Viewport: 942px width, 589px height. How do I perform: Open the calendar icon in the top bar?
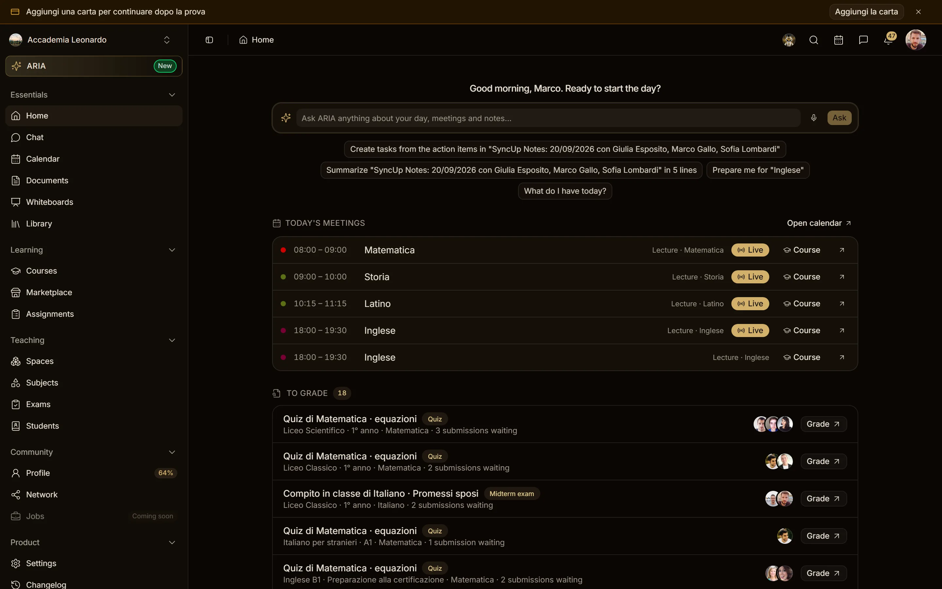tap(838, 40)
